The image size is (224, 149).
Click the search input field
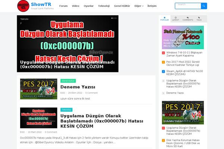pos(188,6)
